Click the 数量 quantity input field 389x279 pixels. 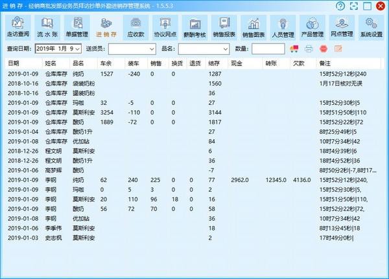[x=268, y=49]
